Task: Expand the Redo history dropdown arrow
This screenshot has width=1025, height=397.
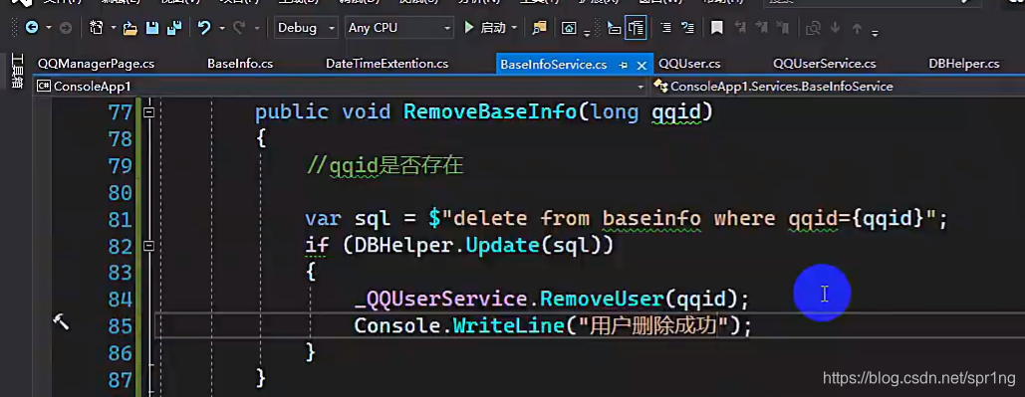Action: click(256, 28)
